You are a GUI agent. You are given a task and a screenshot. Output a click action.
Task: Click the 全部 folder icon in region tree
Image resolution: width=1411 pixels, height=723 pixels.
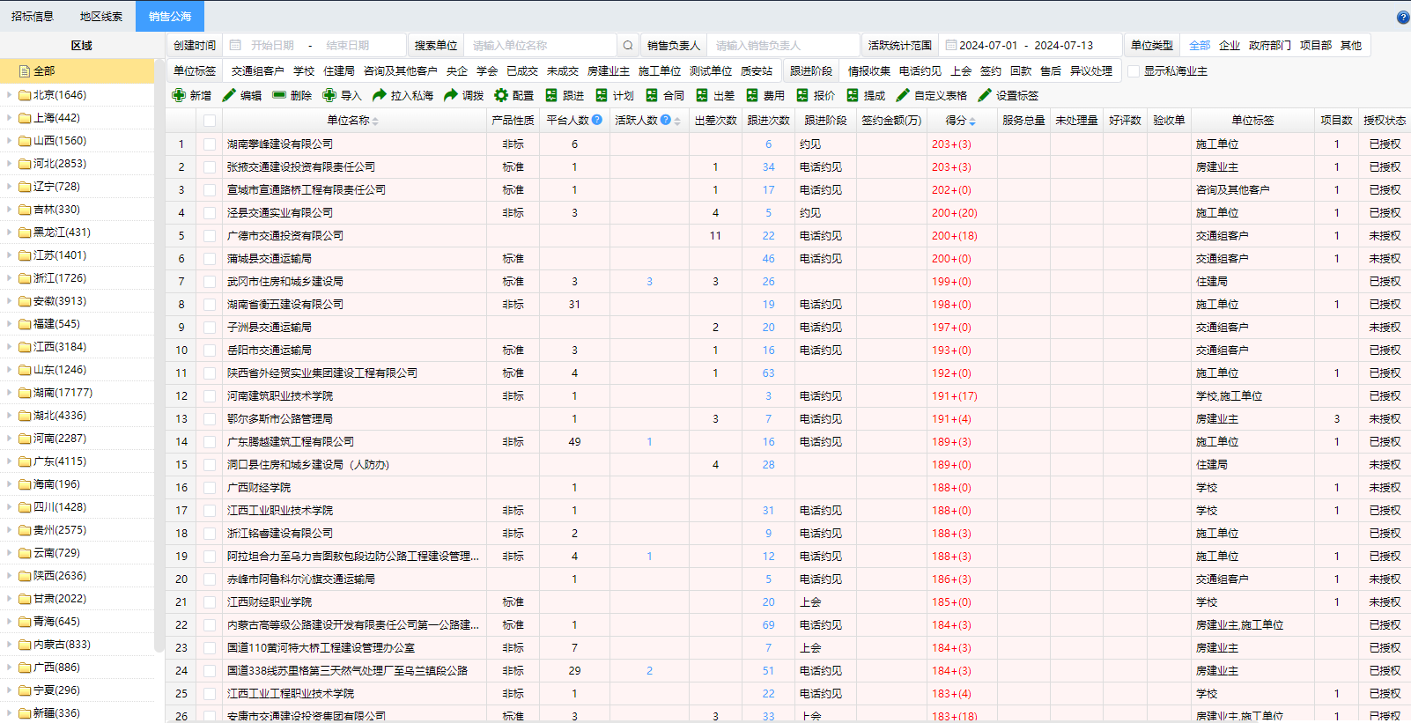point(26,70)
